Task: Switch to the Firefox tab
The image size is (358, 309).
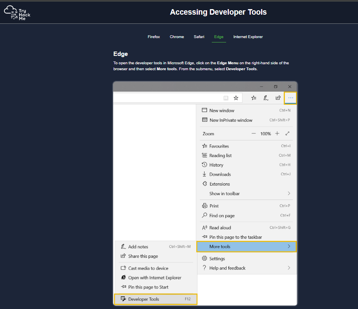Action: coord(154,36)
